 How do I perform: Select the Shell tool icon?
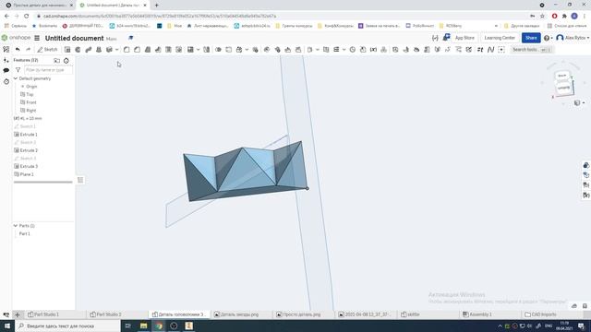coord(168,49)
